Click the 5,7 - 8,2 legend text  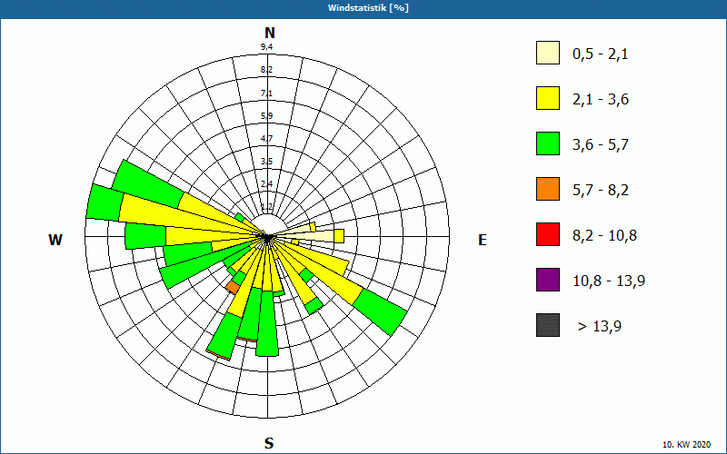(x=601, y=191)
